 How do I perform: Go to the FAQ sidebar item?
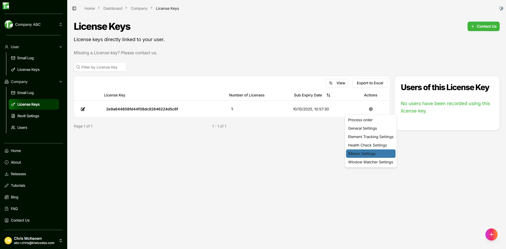(14, 209)
